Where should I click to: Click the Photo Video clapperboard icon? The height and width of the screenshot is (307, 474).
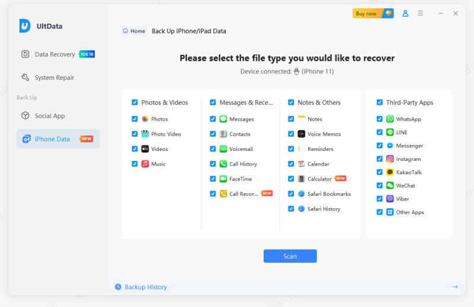click(x=145, y=134)
